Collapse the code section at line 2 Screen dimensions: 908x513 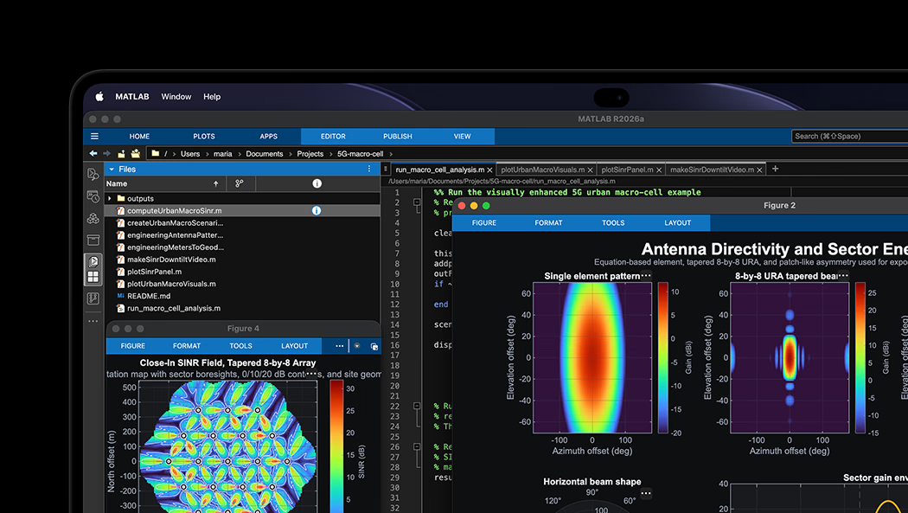417,202
